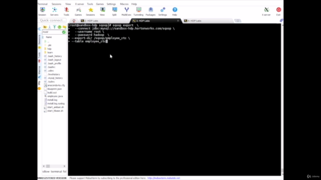Open the Tools toolbar icon
The width and height of the screenshot is (321, 180).
[66, 11]
